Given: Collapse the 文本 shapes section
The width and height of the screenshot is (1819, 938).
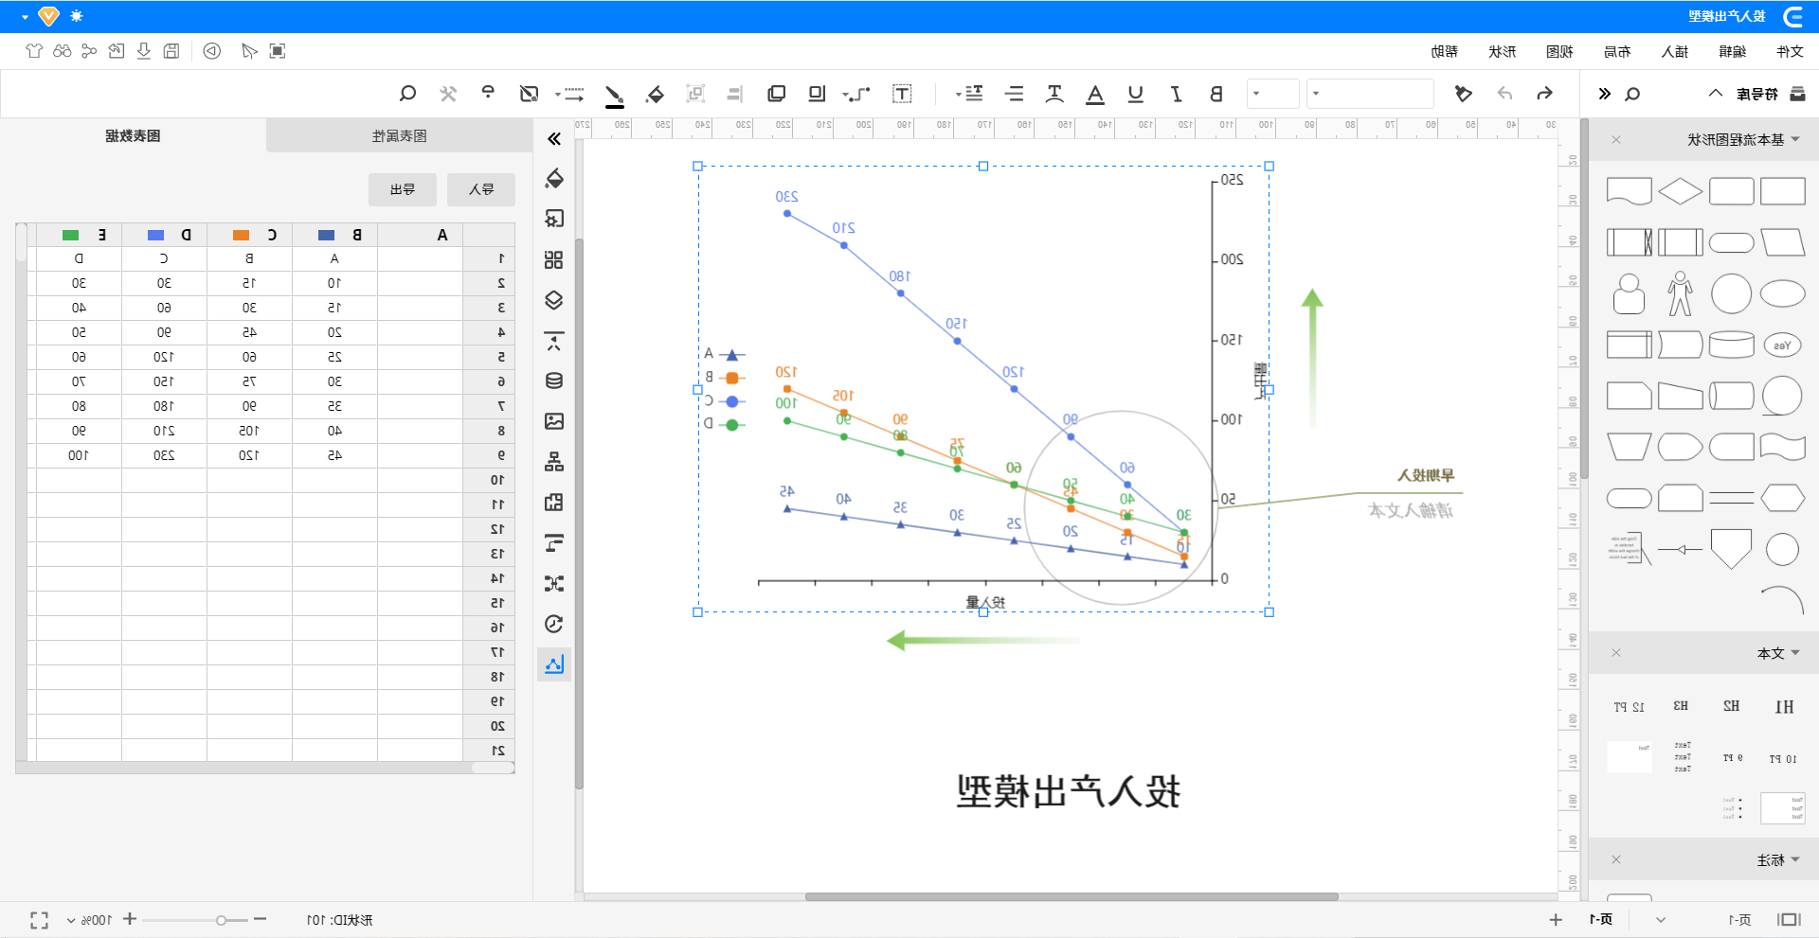Looking at the screenshot, I should coord(1795,653).
